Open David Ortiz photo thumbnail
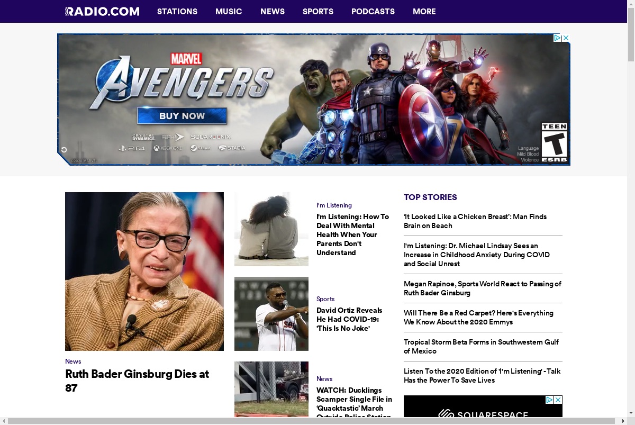The image size is (635, 425). [271, 314]
